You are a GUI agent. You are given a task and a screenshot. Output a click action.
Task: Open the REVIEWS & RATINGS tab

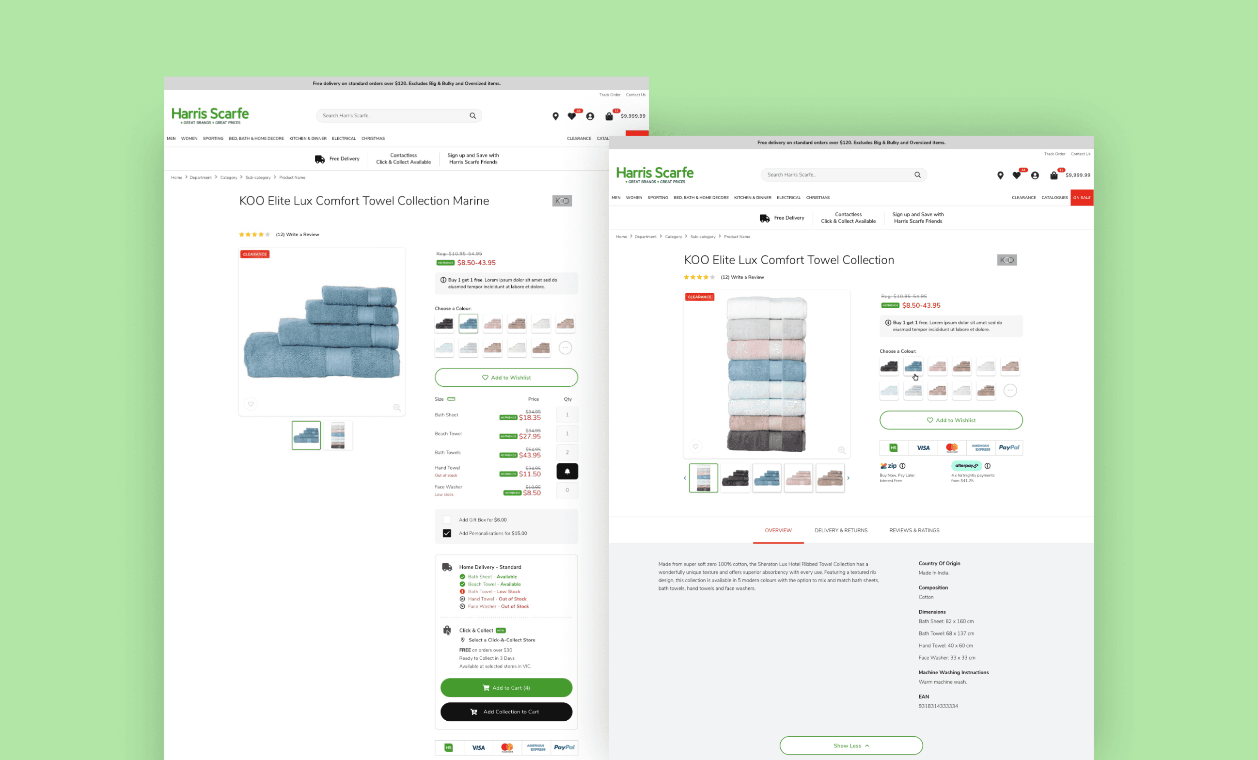point(914,530)
